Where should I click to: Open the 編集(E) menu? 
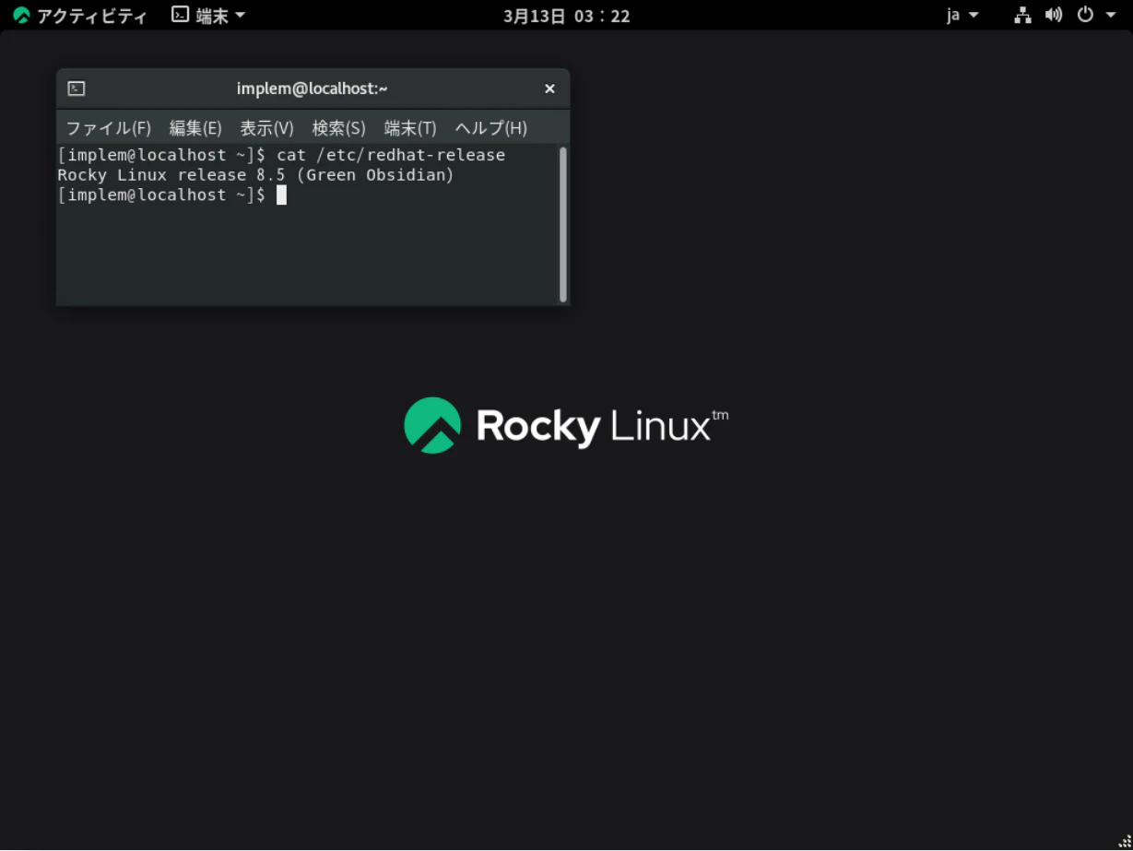[x=195, y=128]
